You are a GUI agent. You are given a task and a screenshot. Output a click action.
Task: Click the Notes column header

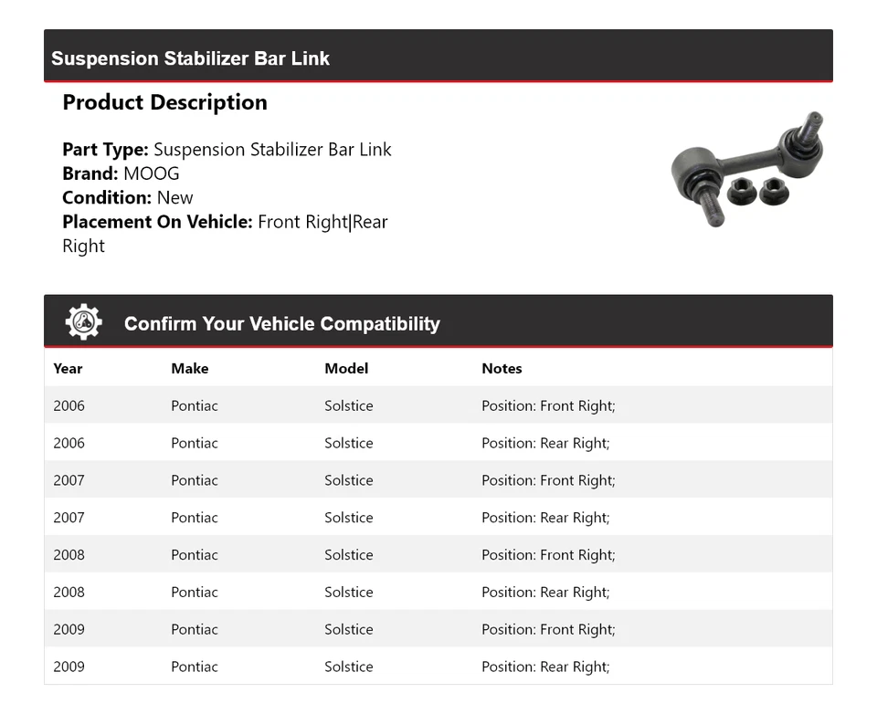[502, 369]
